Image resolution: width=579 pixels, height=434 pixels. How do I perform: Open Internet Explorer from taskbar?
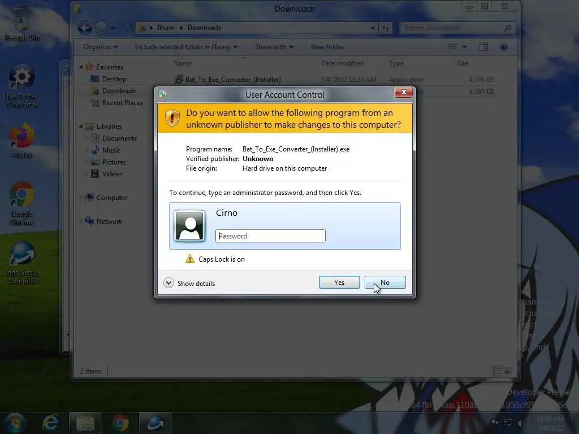click(50, 423)
